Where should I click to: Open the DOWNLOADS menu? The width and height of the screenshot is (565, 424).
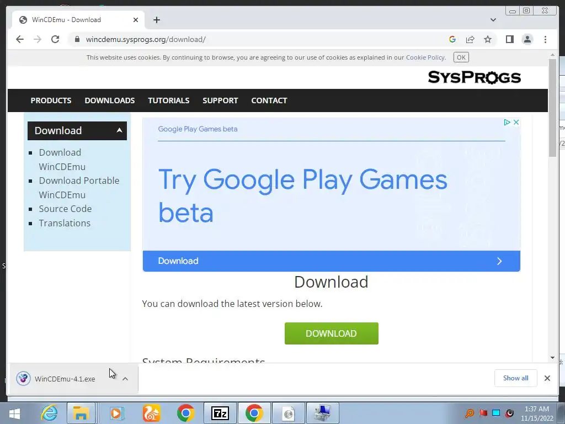110,100
